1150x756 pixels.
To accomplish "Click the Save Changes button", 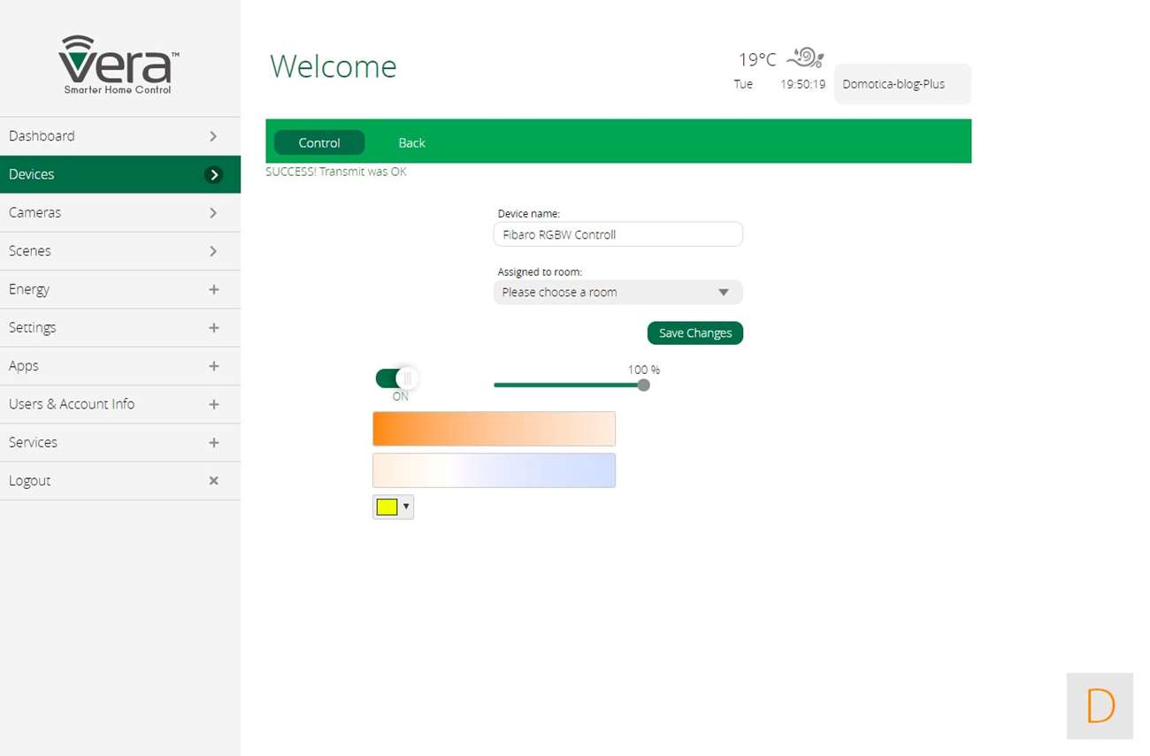I will tap(694, 333).
